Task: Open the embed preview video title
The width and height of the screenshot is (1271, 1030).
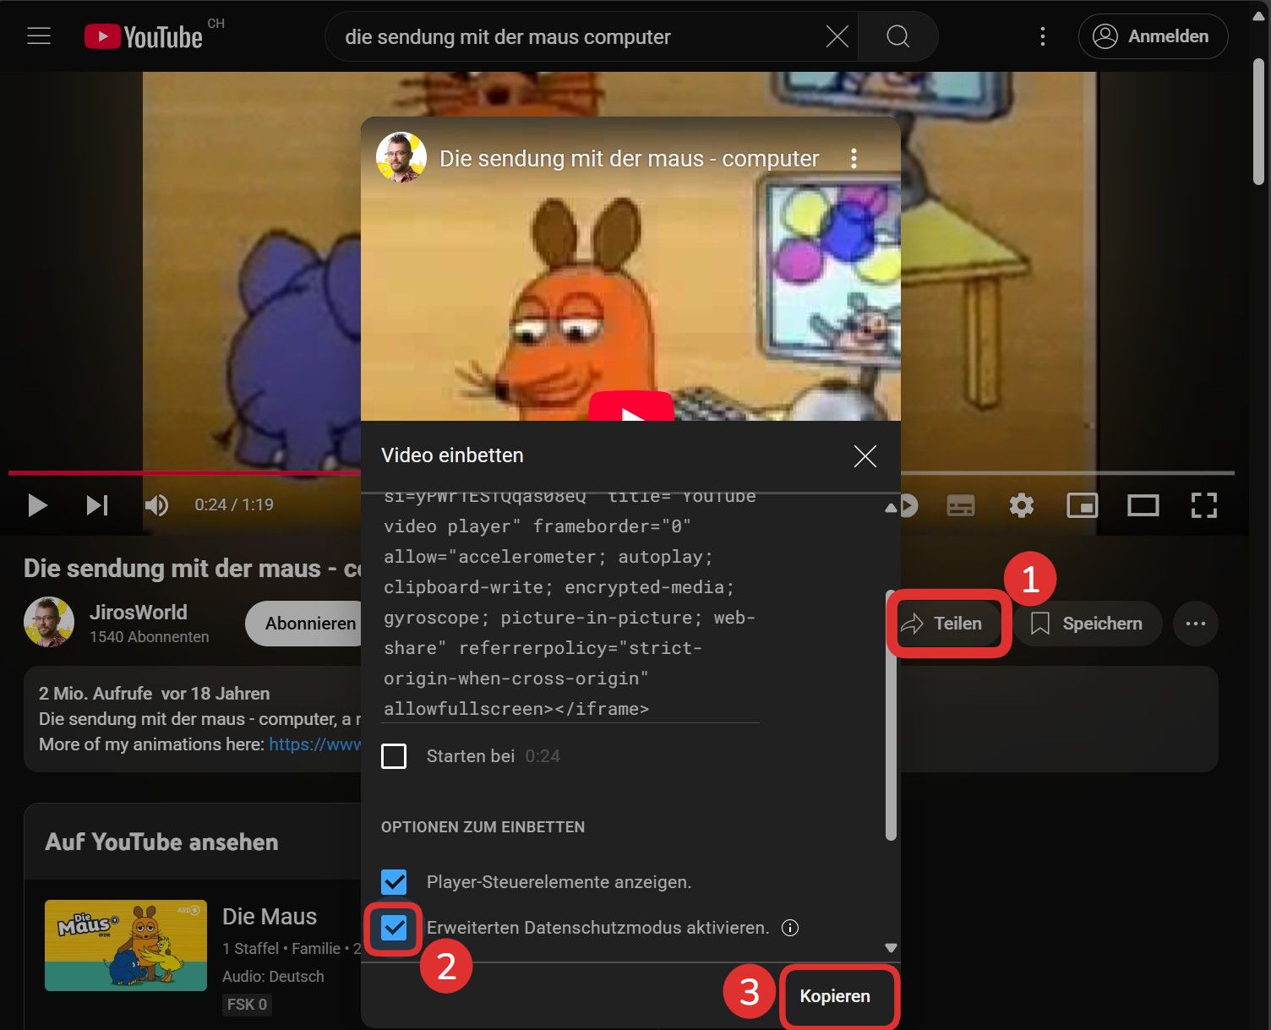Action: tap(629, 158)
